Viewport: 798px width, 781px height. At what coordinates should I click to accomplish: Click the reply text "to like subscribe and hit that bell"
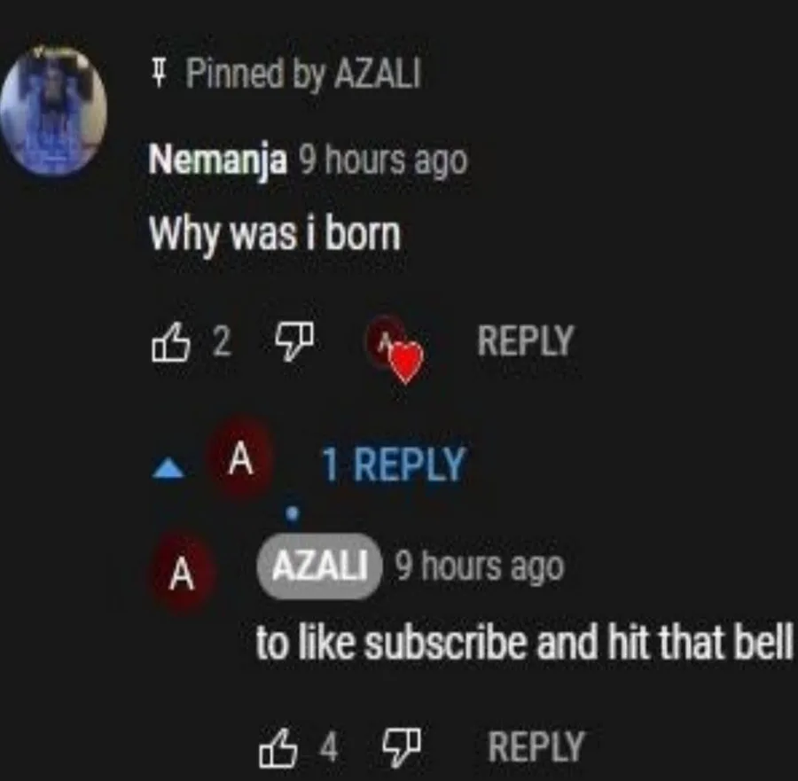[523, 643]
